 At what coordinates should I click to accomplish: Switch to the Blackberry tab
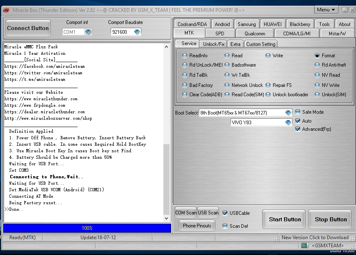click(x=300, y=24)
